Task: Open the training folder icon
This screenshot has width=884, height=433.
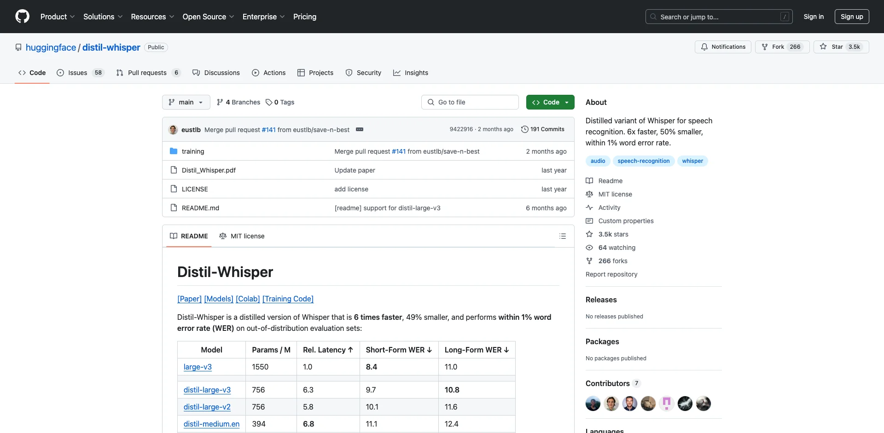Action: coord(174,151)
